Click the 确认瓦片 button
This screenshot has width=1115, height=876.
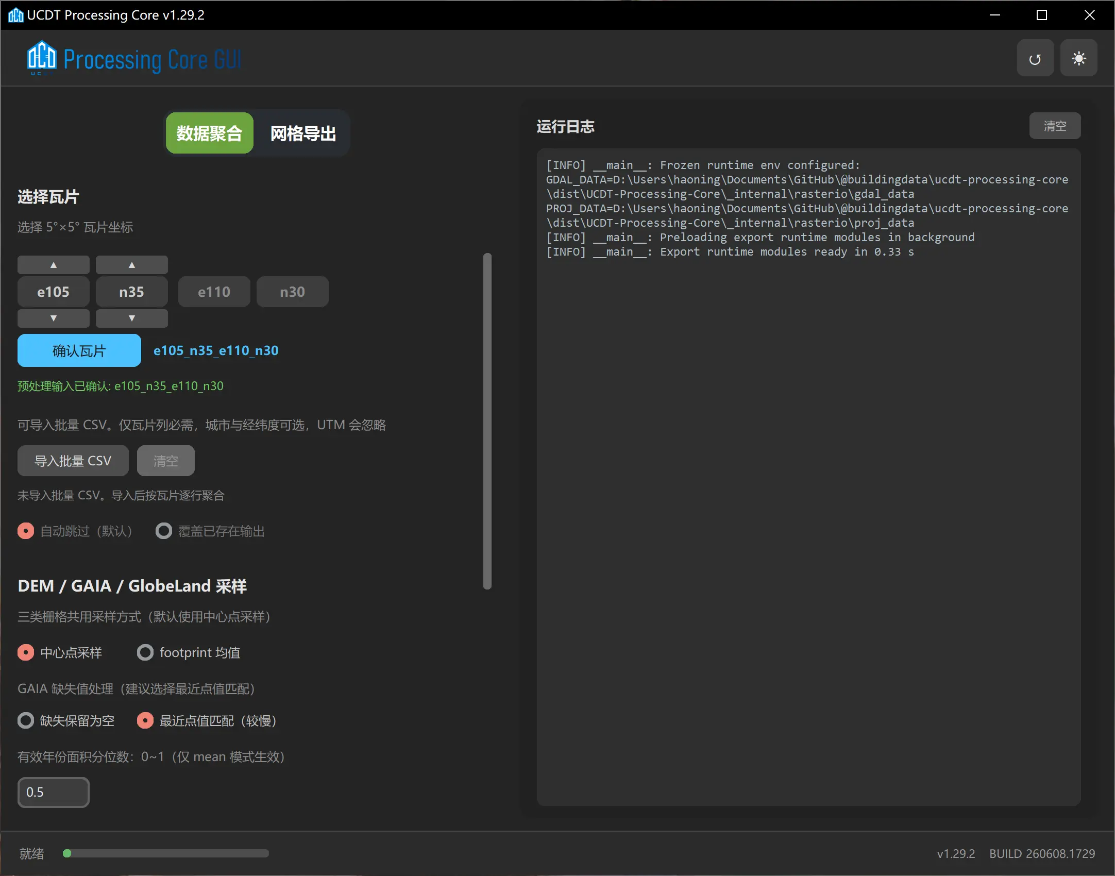pyautogui.click(x=79, y=350)
